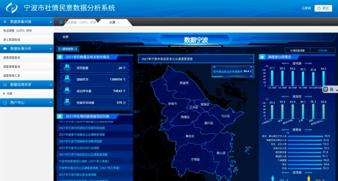This screenshot has width=338, height=181.
Task: Open the 食品安全公众满意度调查 survey dropdown
Action: [x=196, y=58]
